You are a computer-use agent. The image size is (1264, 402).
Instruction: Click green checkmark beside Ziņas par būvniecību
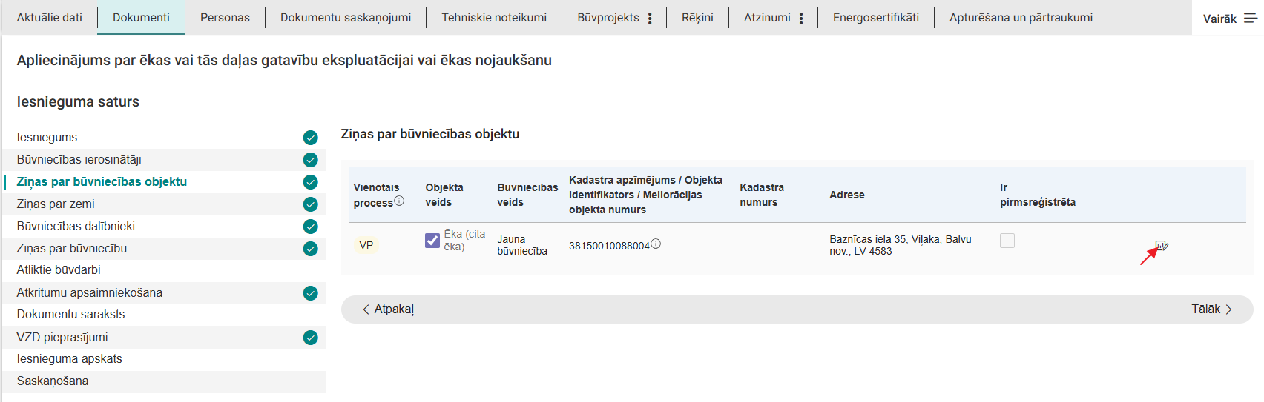310,249
